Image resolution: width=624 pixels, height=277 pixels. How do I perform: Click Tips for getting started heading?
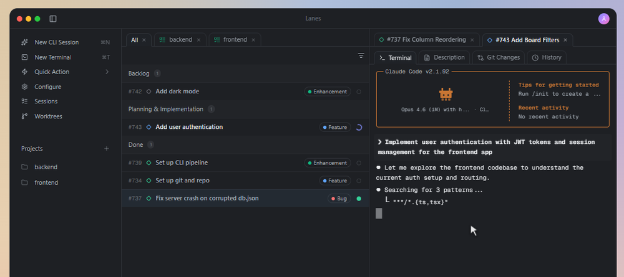(558, 85)
